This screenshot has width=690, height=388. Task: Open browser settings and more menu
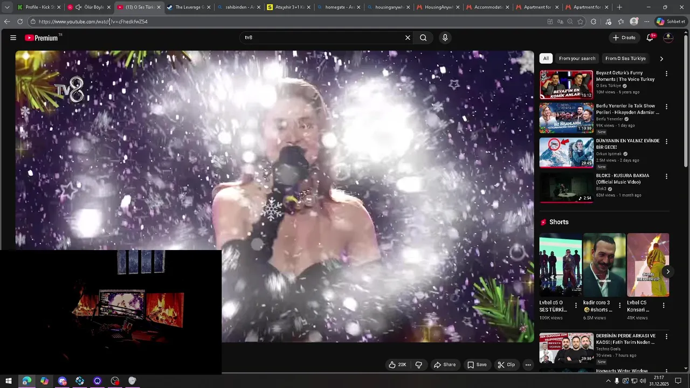[647, 22]
